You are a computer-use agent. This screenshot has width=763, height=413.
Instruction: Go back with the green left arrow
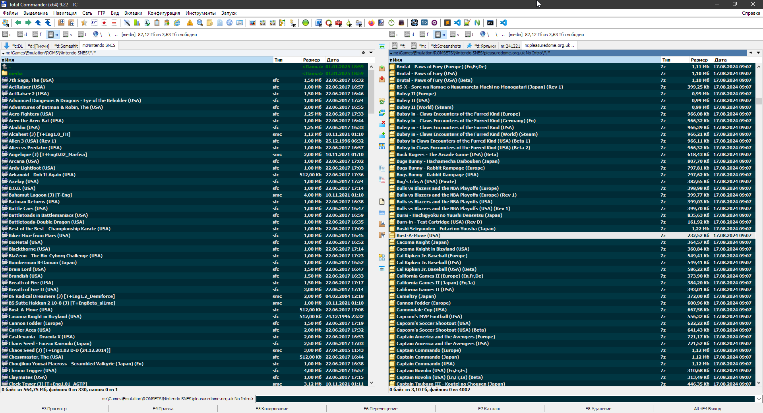[18, 23]
